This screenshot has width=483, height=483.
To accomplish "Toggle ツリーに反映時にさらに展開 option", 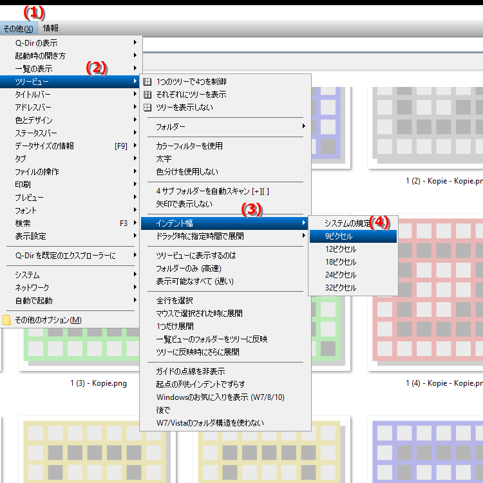I will pos(225,352).
